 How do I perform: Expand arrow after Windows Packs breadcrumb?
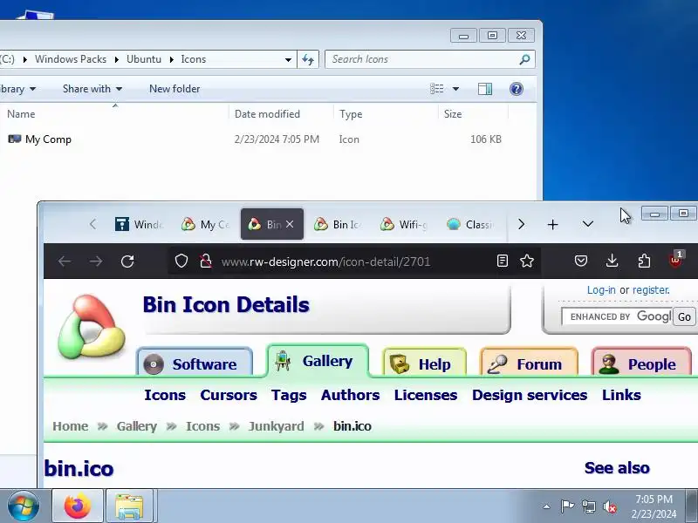[x=117, y=59]
